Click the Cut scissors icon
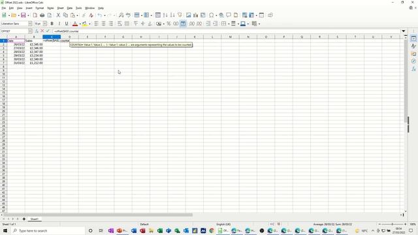Screen dimensions: 418x235 (x=58, y=15)
